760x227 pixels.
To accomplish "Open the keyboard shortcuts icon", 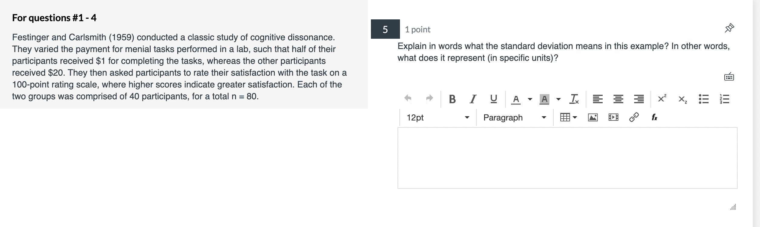I will pyautogui.click(x=729, y=77).
